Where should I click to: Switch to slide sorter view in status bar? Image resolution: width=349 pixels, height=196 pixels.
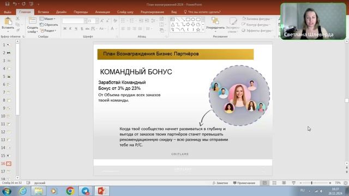point(274,183)
